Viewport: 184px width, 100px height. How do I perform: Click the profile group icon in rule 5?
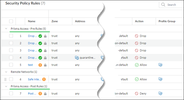click(x=160, y=65)
